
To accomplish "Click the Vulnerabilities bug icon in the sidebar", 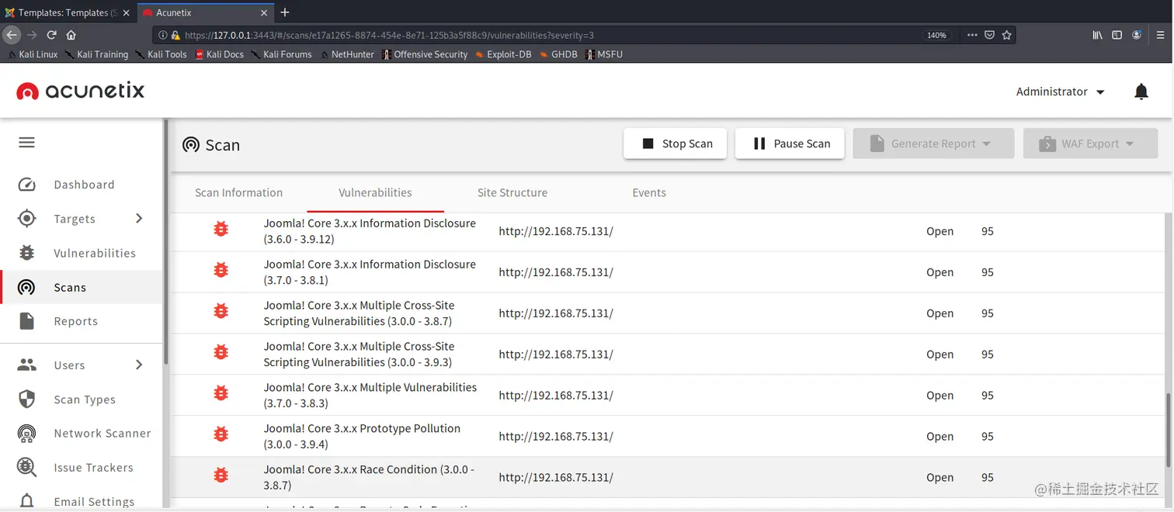I will (x=27, y=253).
